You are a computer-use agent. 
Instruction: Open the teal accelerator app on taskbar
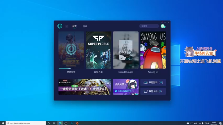tap(72, 123)
